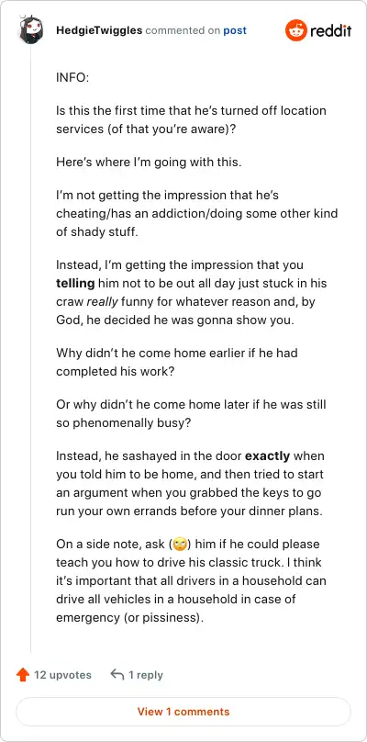Viewport: 367px width, 742px height.
Task: Click the reply arrow icon
Action: 117,674
